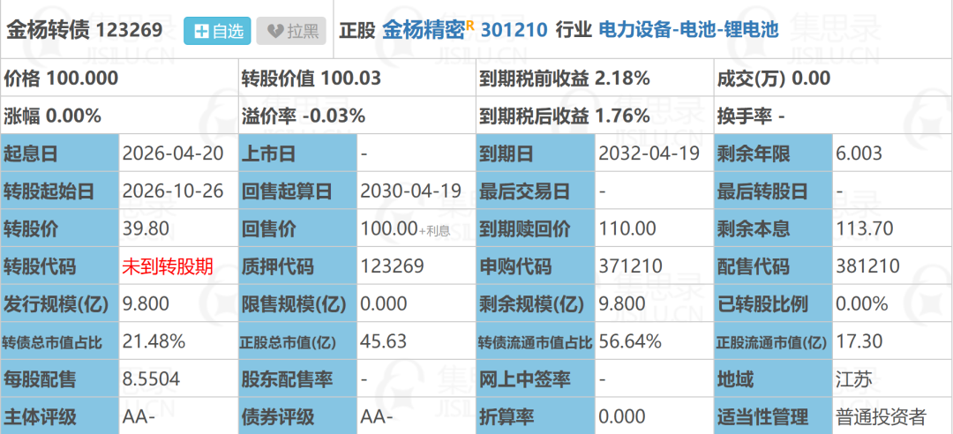This screenshot has width=953, height=434.
Task: Open the 电力设备-电池-锂电池 industry link
Action: pos(688,30)
